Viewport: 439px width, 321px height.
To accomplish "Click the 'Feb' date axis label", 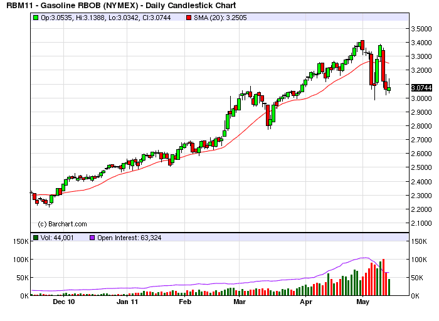I will 185,302.
